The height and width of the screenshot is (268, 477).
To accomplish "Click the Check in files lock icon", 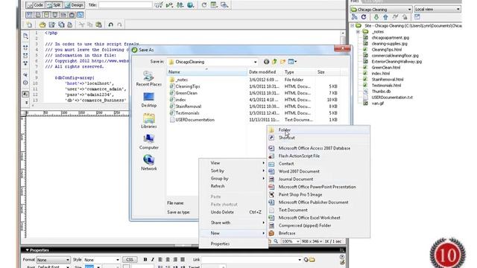I will click(405, 17).
